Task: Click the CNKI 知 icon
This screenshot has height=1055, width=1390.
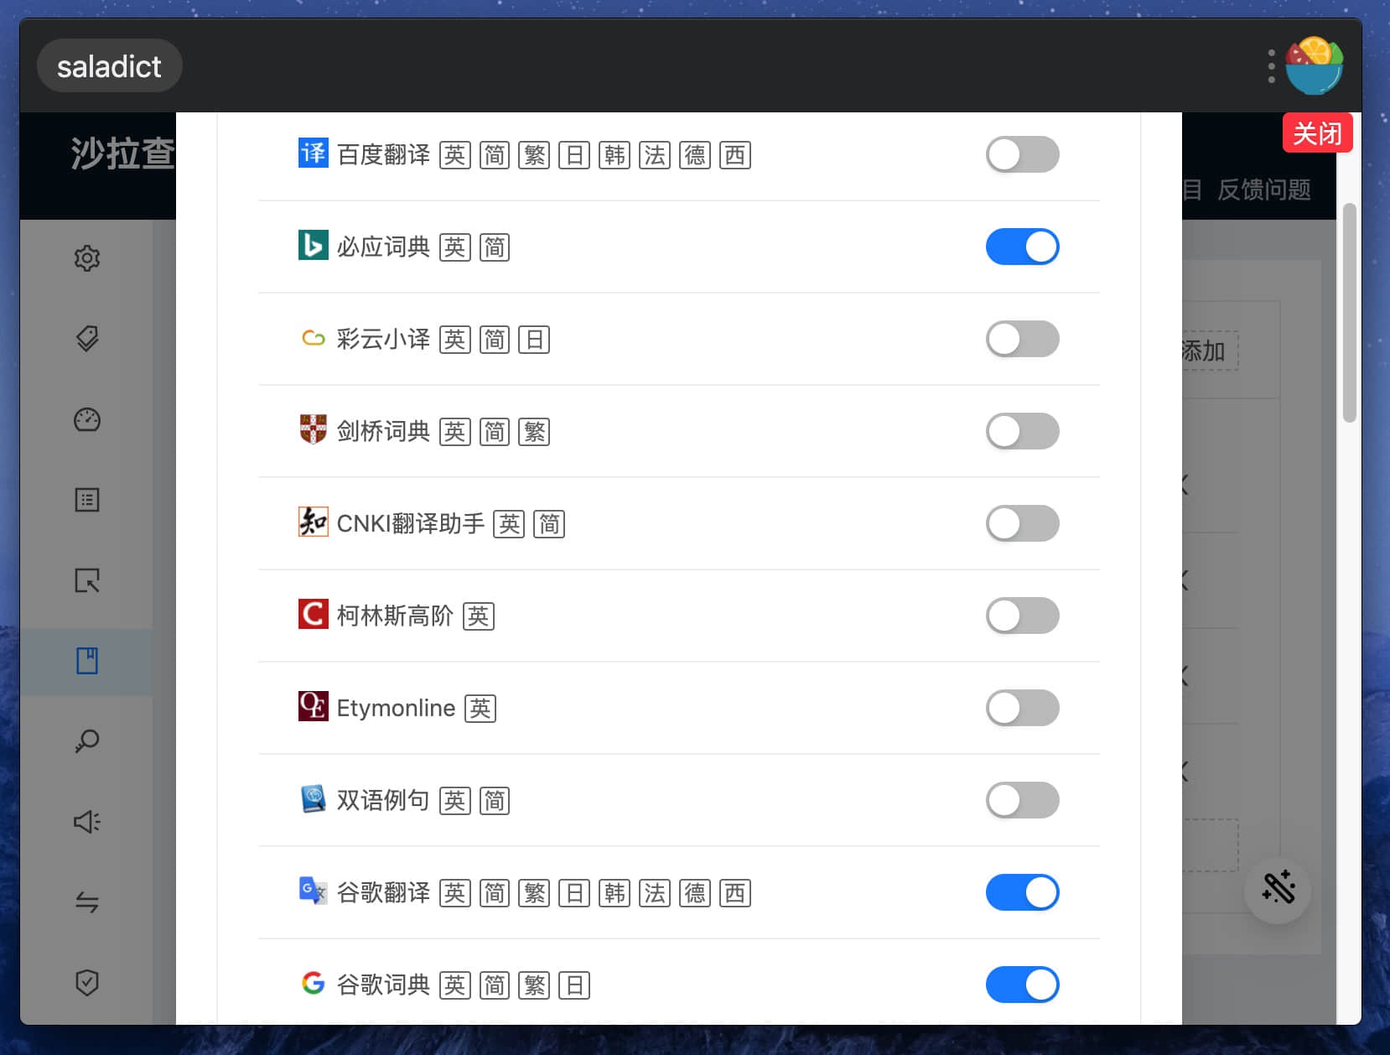Action: click(314, 522)
